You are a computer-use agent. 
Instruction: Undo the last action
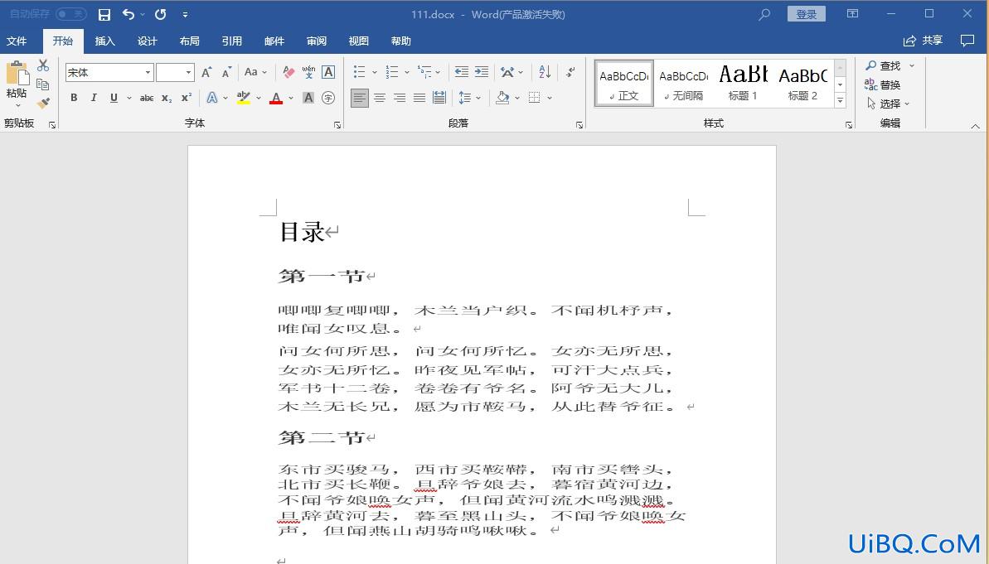128,14
